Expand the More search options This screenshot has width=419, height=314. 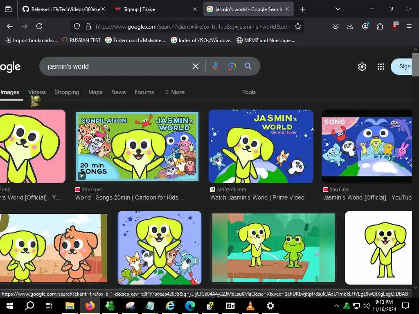175,92
